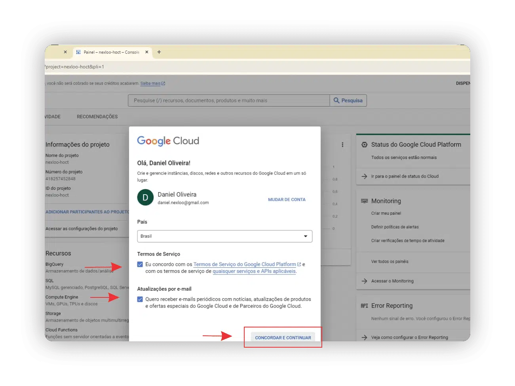515x386 pixels.
Task: Open Definir políticas de alertas
Action: 395,227
